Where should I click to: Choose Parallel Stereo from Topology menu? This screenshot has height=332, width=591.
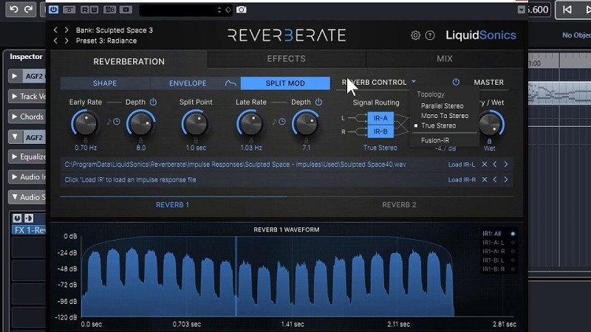[442, 106]
